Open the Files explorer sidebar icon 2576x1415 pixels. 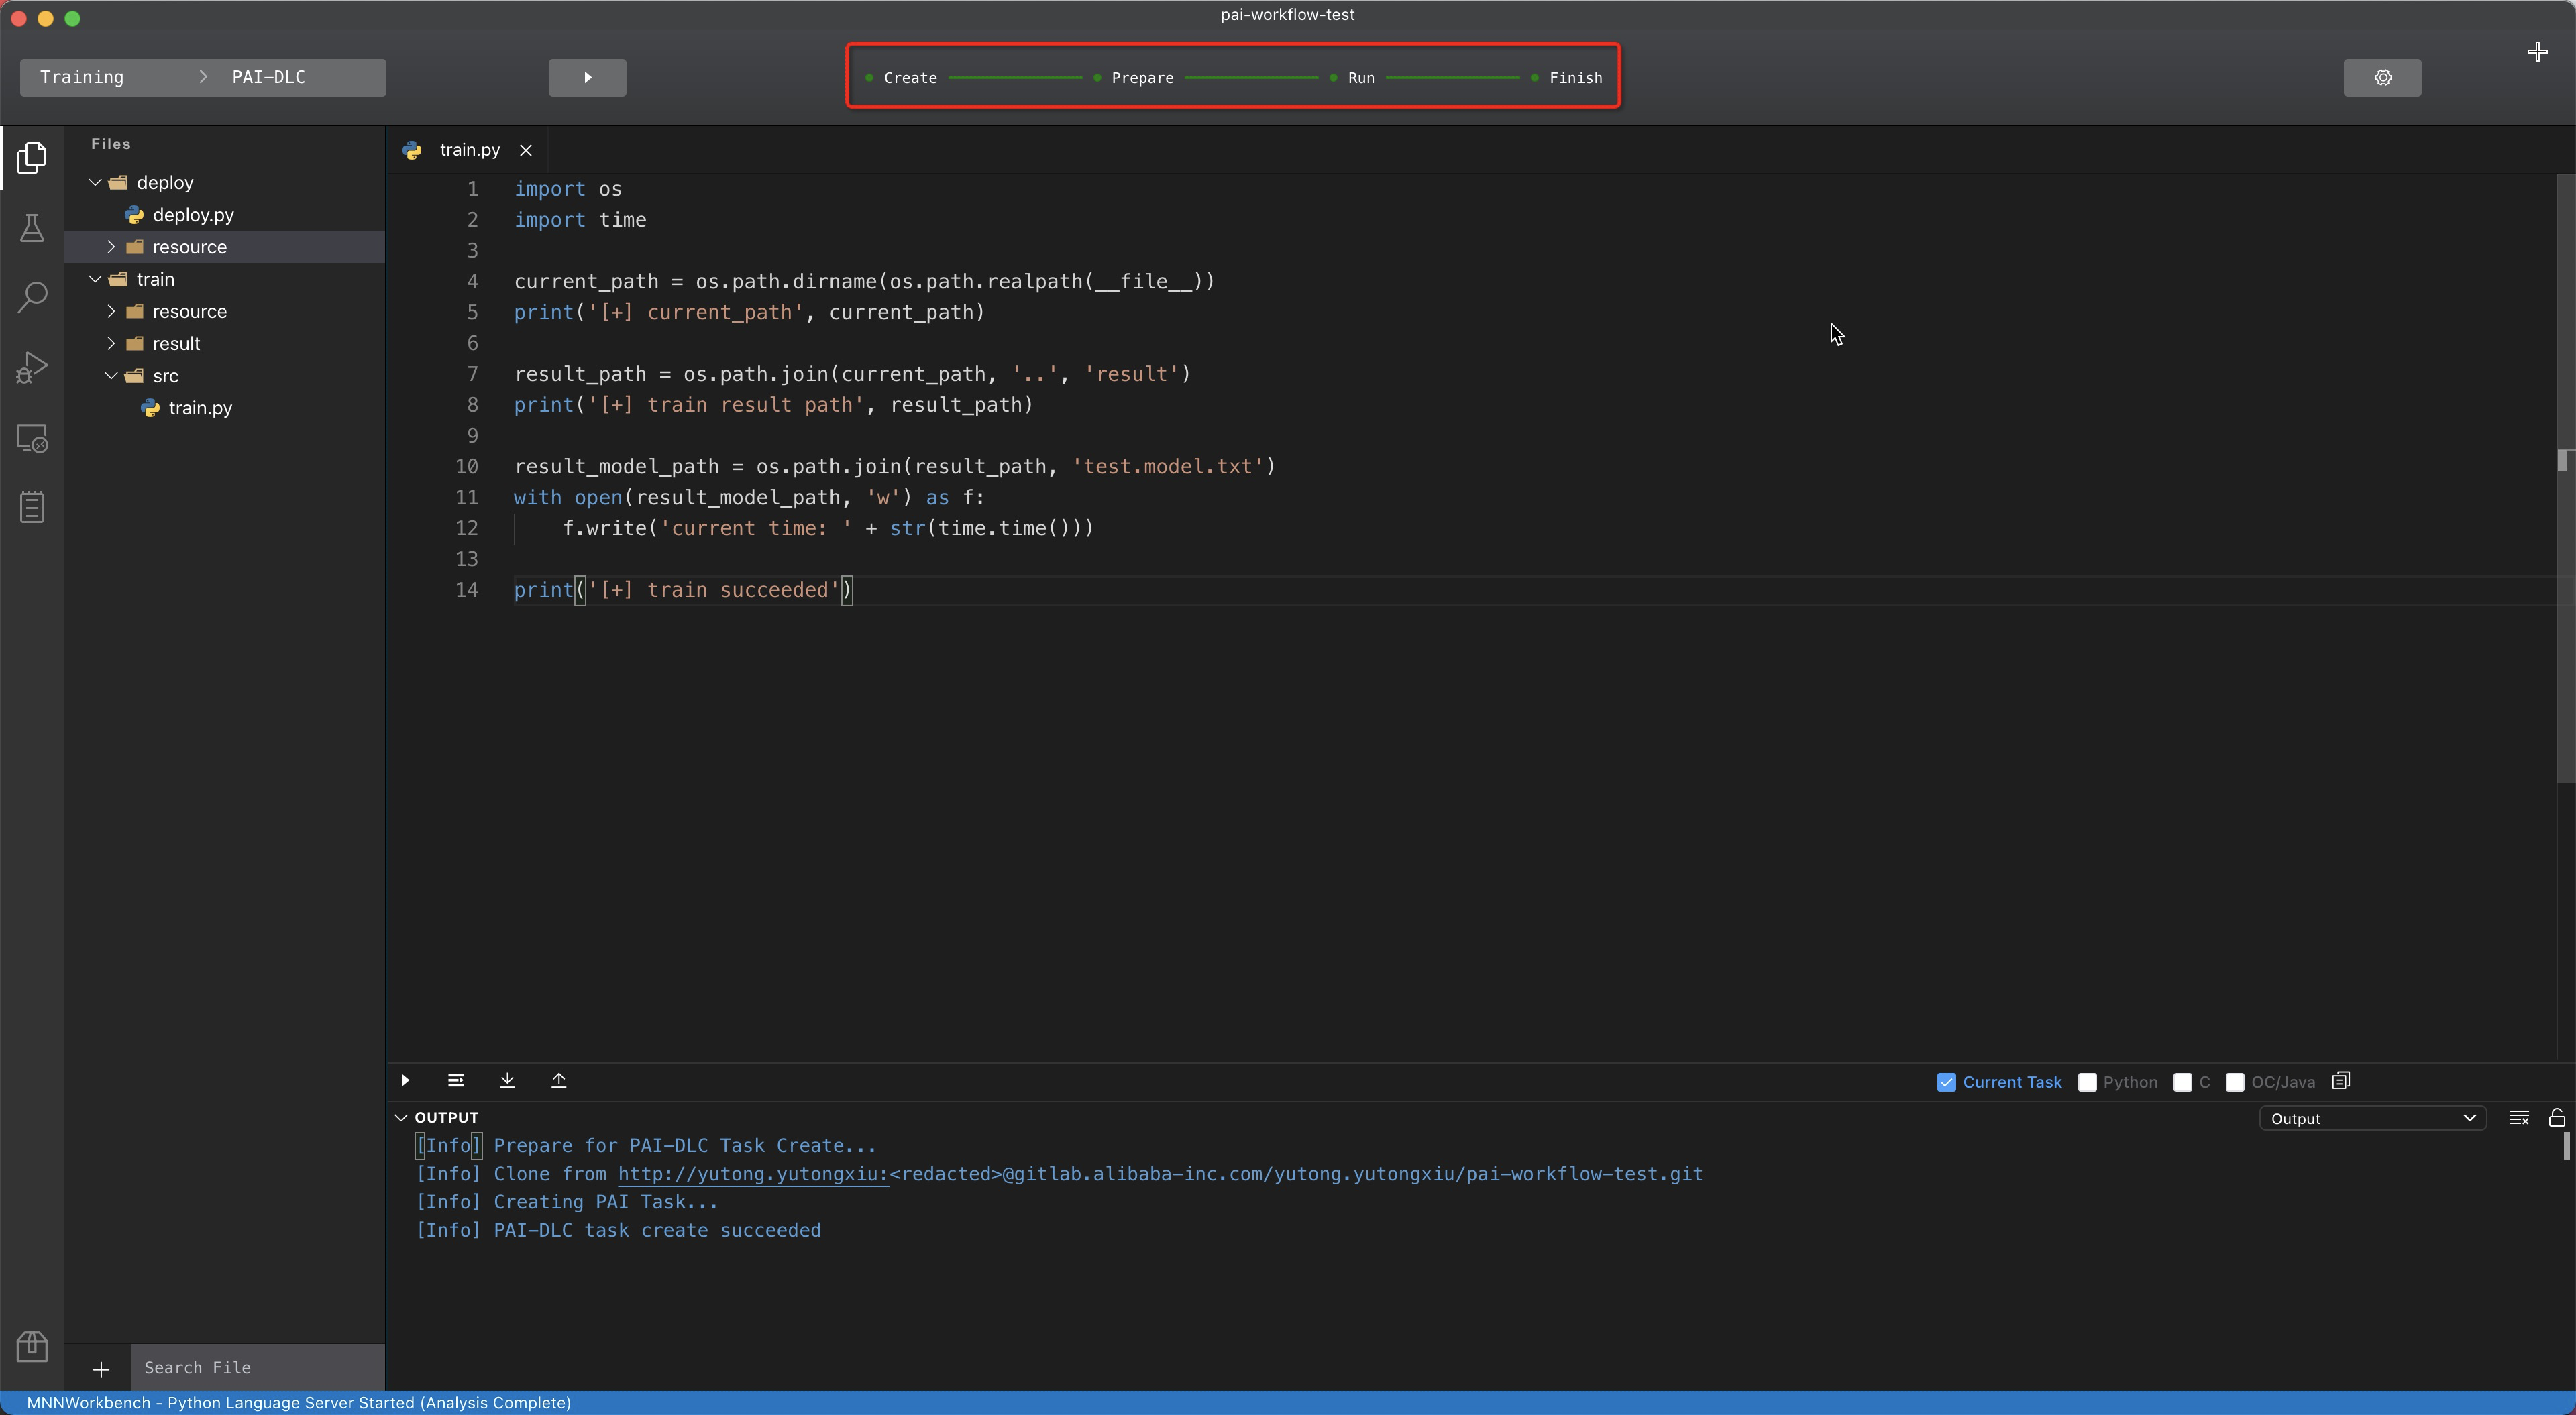pyautogui.click(x=32, y=158)
